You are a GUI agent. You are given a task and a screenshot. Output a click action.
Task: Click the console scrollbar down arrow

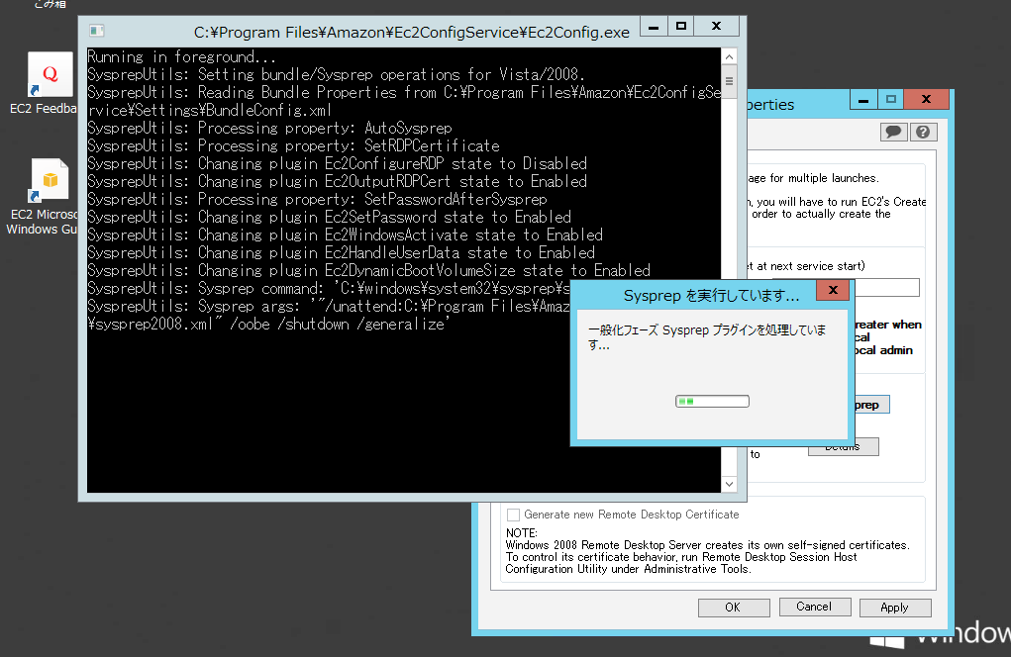tap(729, 482)
